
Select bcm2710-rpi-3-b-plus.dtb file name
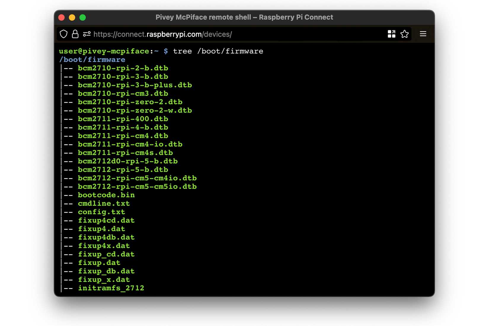(135, 85)
